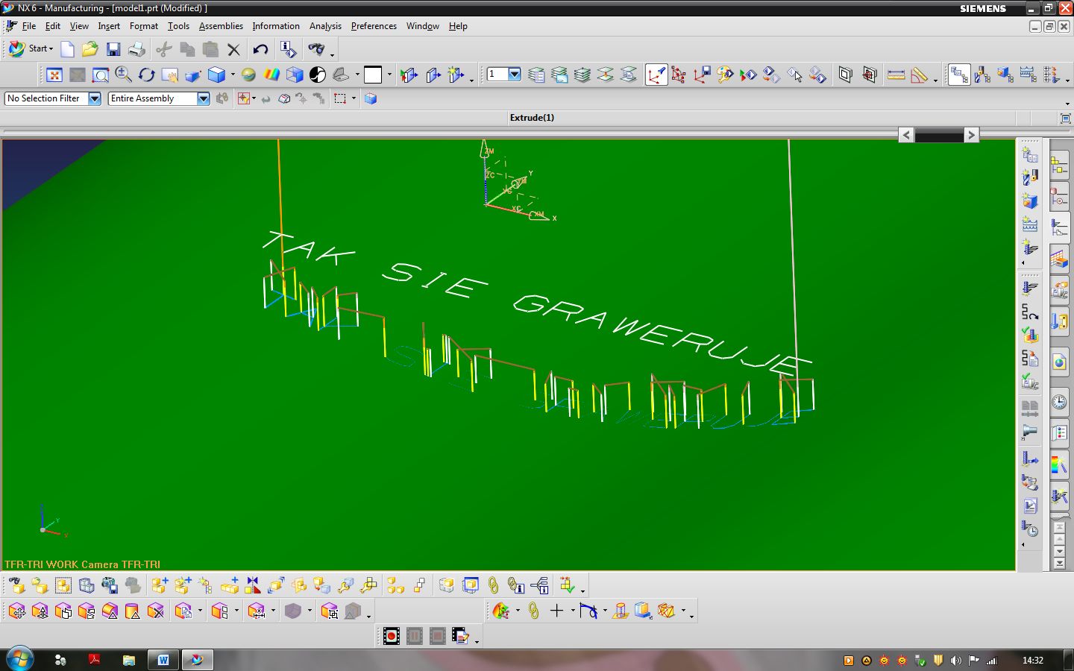Click the add component icon in assemblies toolbar
Image resolution: width=1074 pixels, height=671 pixels.
pyautogui.click(x=159, y=586)
